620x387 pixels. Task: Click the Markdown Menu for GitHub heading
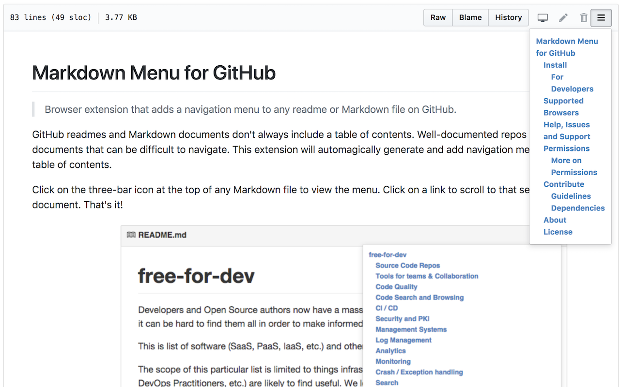pos(154,73)
